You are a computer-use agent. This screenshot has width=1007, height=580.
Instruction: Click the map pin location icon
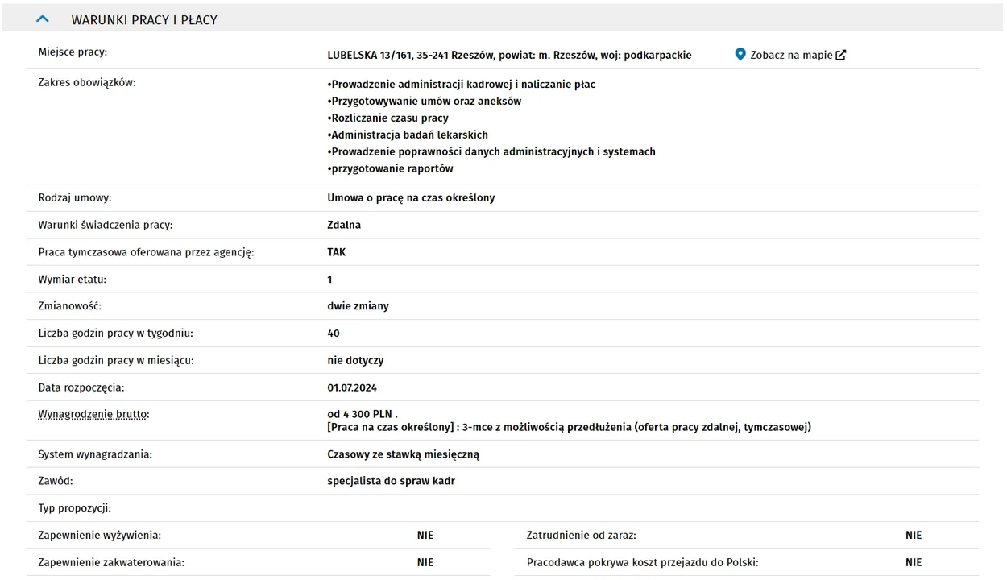[740, 55]
